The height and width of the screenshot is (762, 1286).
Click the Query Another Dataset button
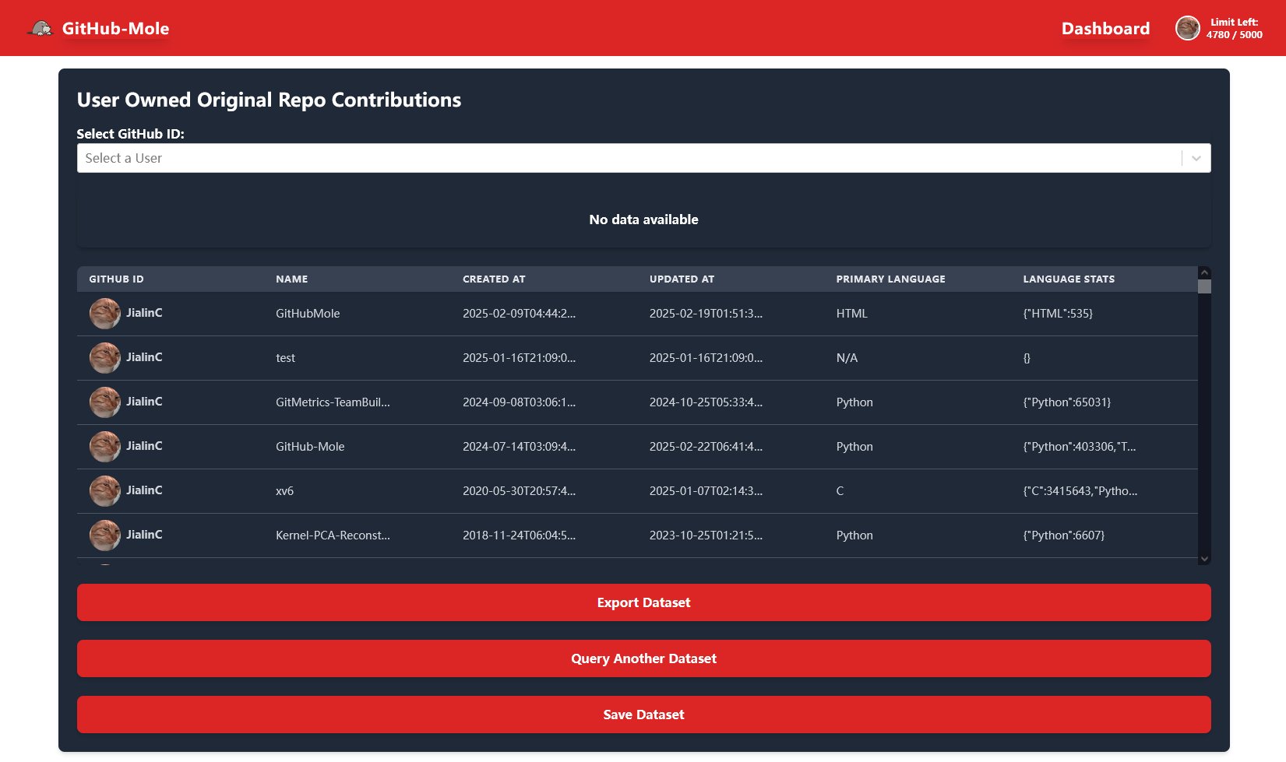(x=643, y=658)
